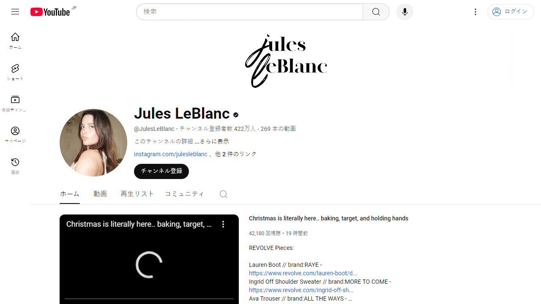Open the revolve.com/lauren-boot link
Image resolution: width=541 pixels, height=304 pixels.
tap(303, 273)
